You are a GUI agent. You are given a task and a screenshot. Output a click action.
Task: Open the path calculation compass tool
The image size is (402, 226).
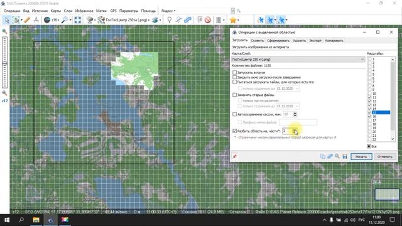click(x=36, y=20)
